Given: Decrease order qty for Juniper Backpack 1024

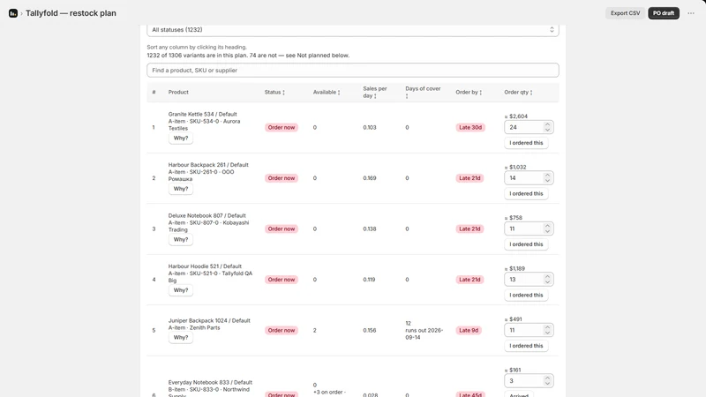Looking at the screenshot, I should tap(547, 333).
